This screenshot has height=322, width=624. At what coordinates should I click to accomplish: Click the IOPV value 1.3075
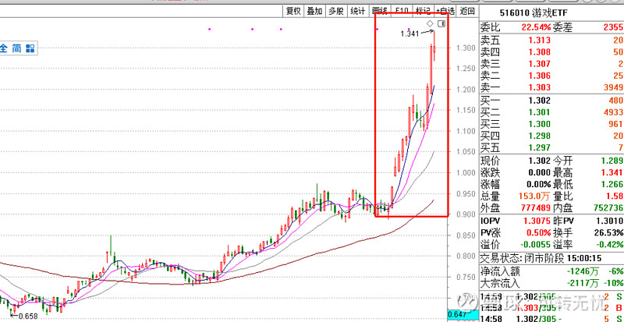pos(537,221)
